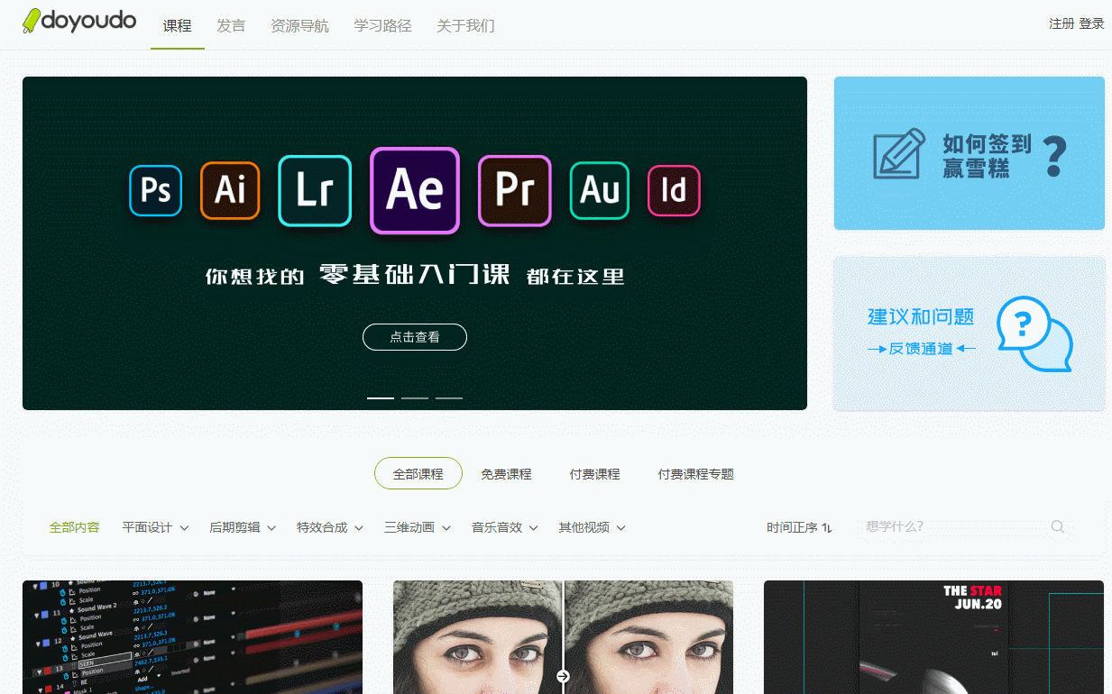Open the 注册 registration link

(1062, 23)
